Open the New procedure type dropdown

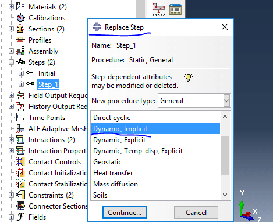[x=226, y=101]
